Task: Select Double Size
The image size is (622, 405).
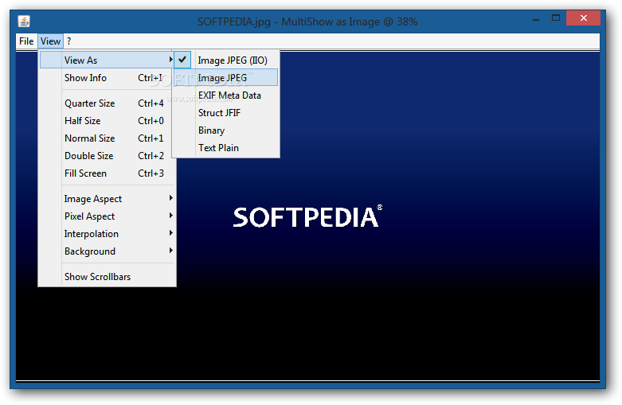Action: (107, 156)
